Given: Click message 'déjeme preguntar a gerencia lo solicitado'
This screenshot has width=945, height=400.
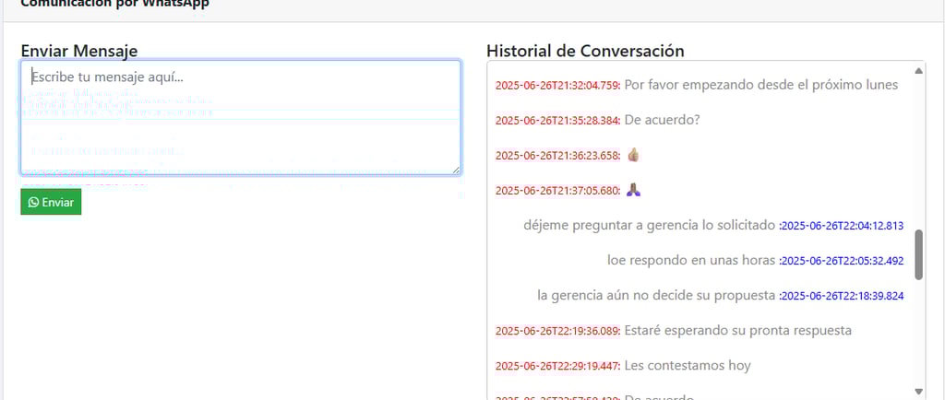Looking at the screenshot, I should click(649, 226).
